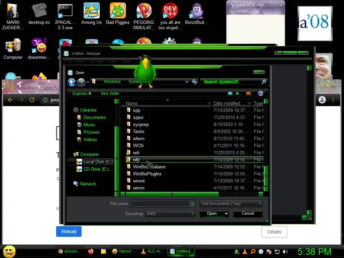The image size is (344, 258).
Task: Select sysprep folder row
Action: click(195, 124)
